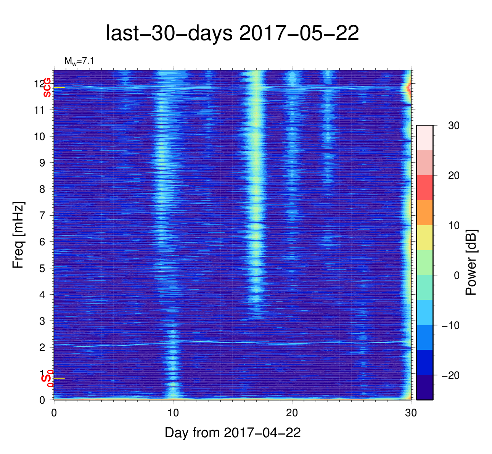Click the -20 dB label on the colorbar
Screen dimensions: 492x454
(450, 375)
